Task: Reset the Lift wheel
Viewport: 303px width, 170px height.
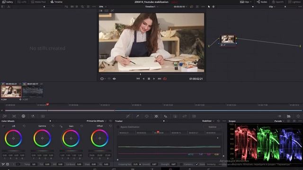Action: click(x=24, y=126)
